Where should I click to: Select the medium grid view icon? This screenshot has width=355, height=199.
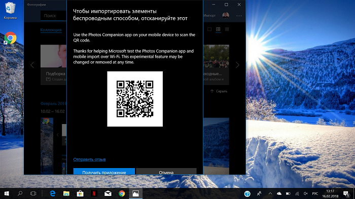pyautogui.click(x=218, y=29)
